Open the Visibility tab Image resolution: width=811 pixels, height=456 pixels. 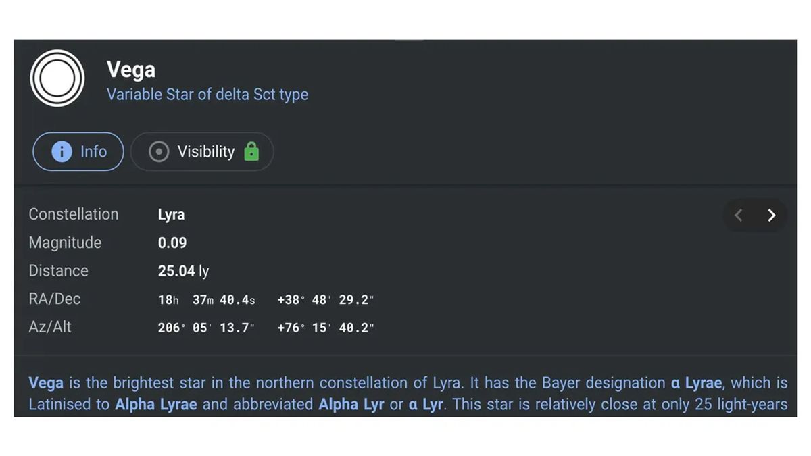[x=202, y=151]
